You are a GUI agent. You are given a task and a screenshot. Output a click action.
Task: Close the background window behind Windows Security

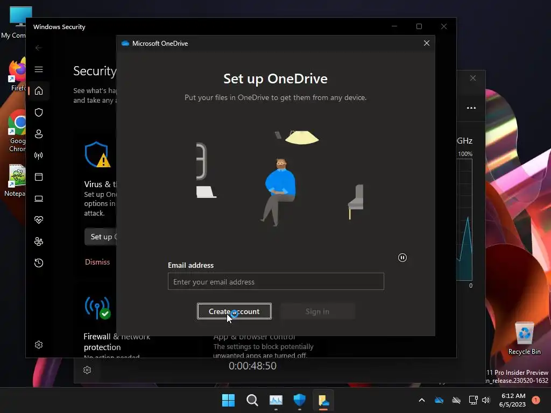pos(473,78)
